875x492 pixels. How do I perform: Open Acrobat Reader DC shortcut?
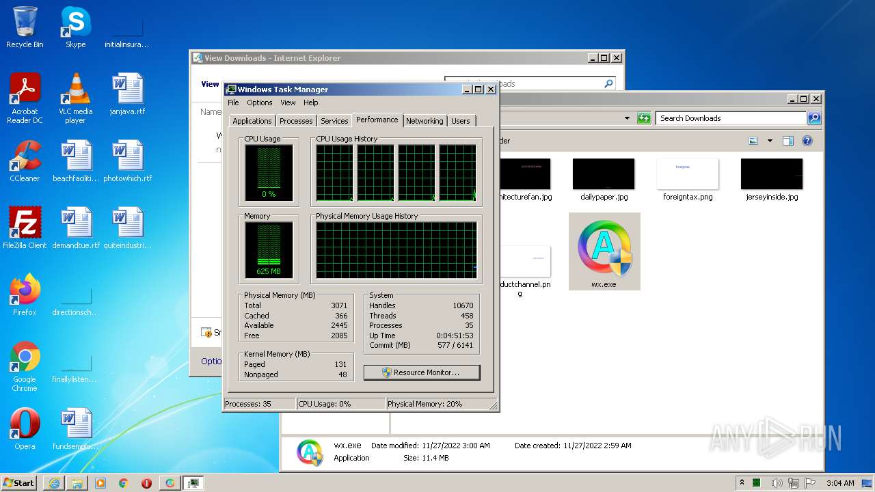[25, 98]
